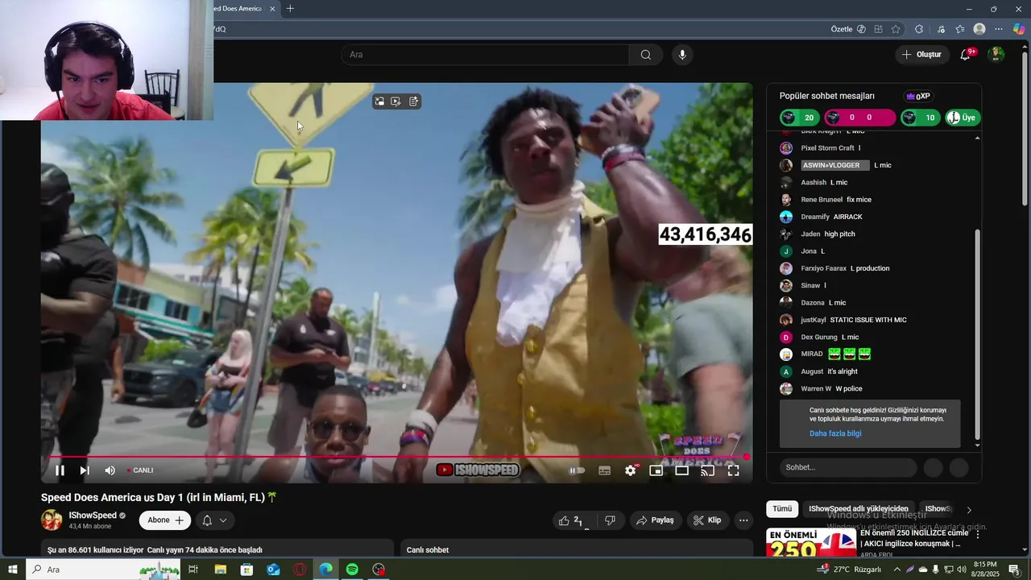This screenshot has width=1031, height=580.
Task: Show hidden system tray icons
Action: [897, 570]
